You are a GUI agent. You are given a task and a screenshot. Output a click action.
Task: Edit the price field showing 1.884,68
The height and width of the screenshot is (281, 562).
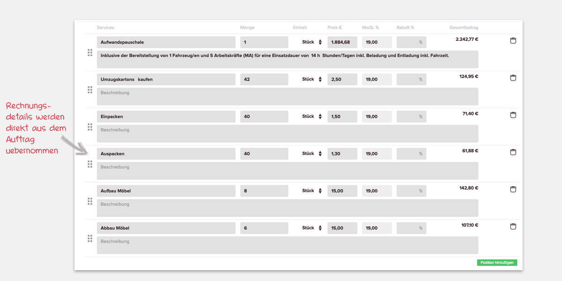342,42
